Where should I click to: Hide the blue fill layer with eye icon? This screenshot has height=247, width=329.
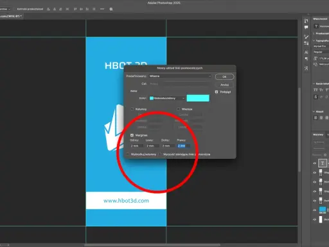pos(315,210)
